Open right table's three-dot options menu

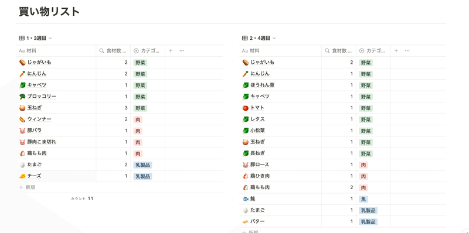tap(407, 51)
